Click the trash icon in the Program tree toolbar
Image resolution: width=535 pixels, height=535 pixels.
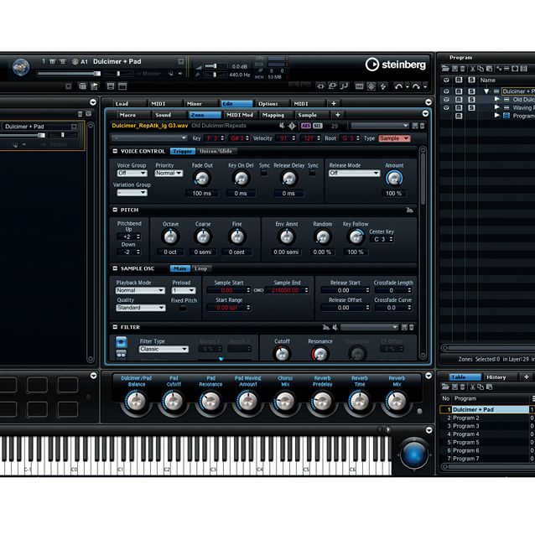point(462,69)
